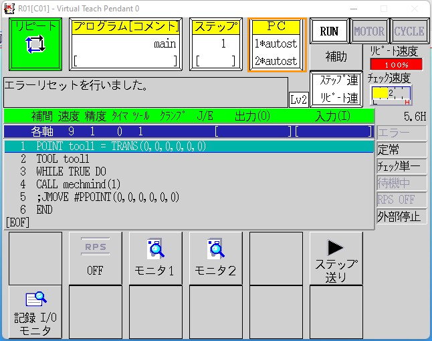Toggle the RPS OFF function button
This screenshot has height=341, width=432.
pyautogui.click(x=96, y=258)
